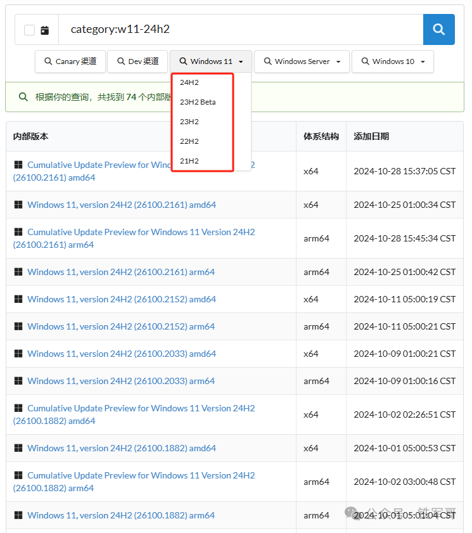Click Windows logo icon beside 24H2 (26100.2033) arm64
This screenshot has width=472, height=533.
tap(18, 380)
